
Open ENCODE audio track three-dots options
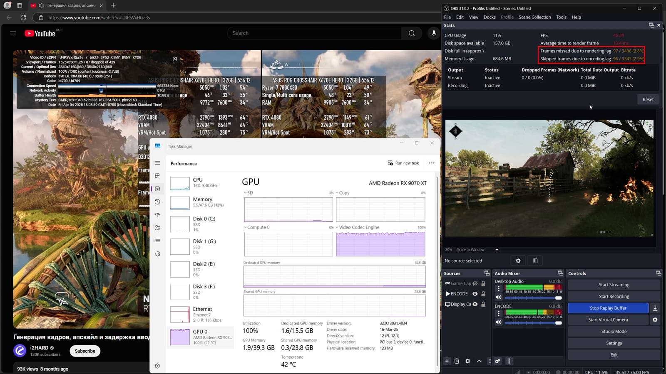[499, 313]
